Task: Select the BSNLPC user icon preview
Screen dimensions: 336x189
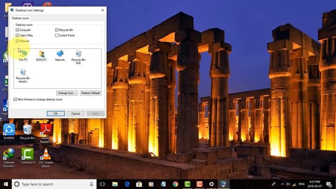Action: point(41,56)
